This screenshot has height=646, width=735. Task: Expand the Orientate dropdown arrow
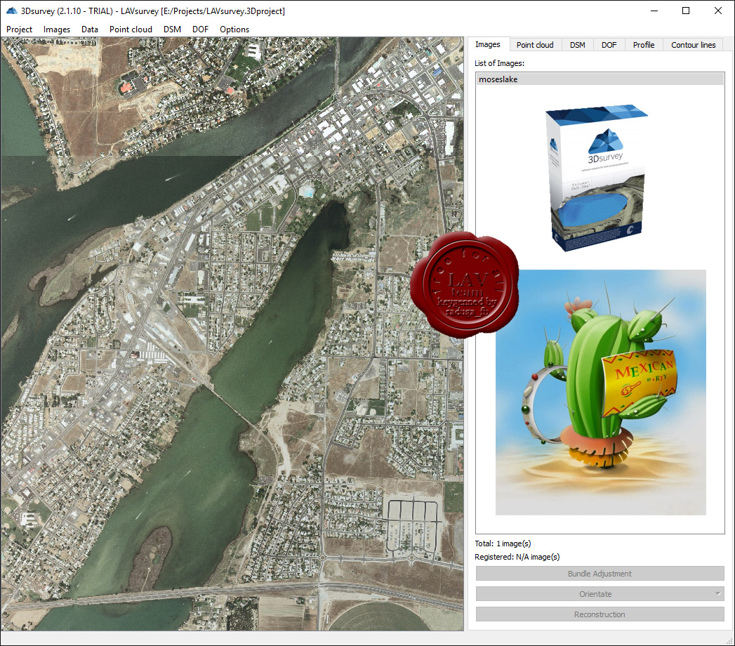(717, 594)
